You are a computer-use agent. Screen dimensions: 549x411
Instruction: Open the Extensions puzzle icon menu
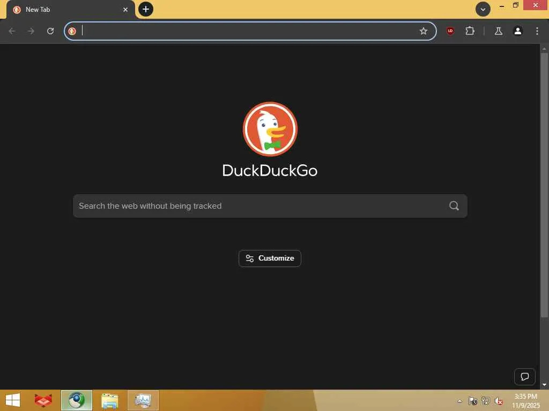pos(470,31)
